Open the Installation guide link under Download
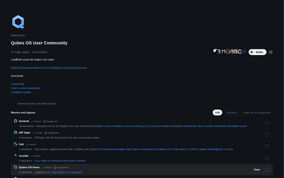Viewport: 284px width, 178px height. tap(21, 92)
